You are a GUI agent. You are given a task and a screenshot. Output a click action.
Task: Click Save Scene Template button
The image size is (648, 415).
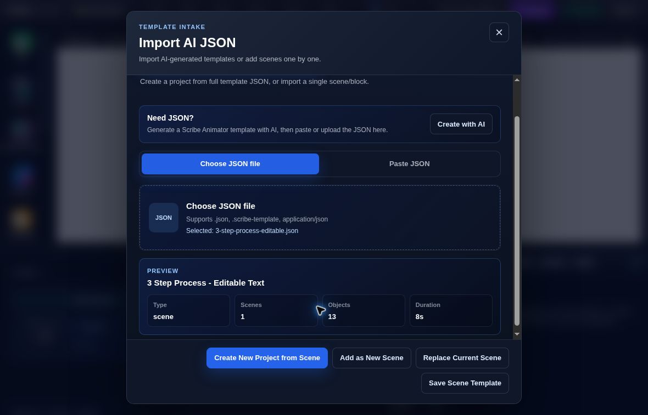click(465, 383)
